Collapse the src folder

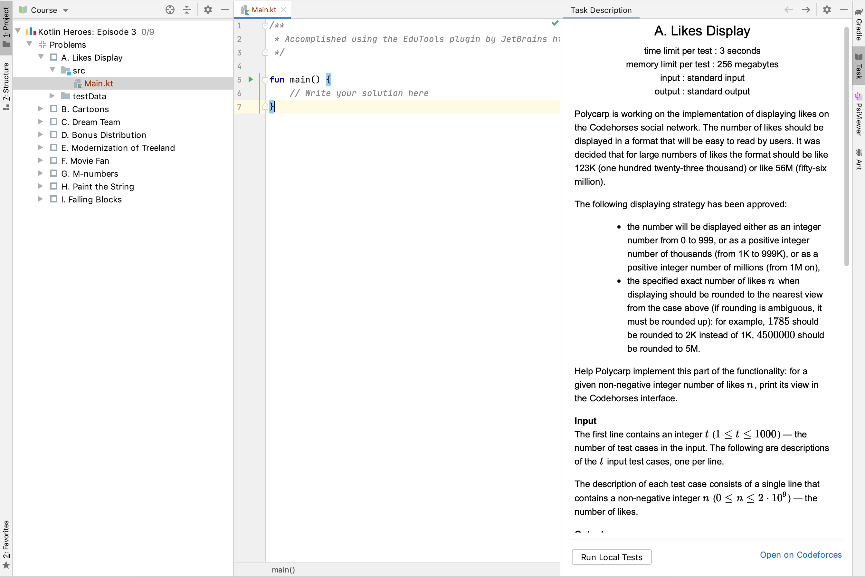(52, 70)
